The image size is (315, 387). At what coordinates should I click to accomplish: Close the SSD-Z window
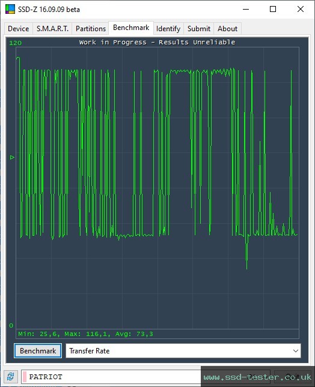click(x=301, y=10)
